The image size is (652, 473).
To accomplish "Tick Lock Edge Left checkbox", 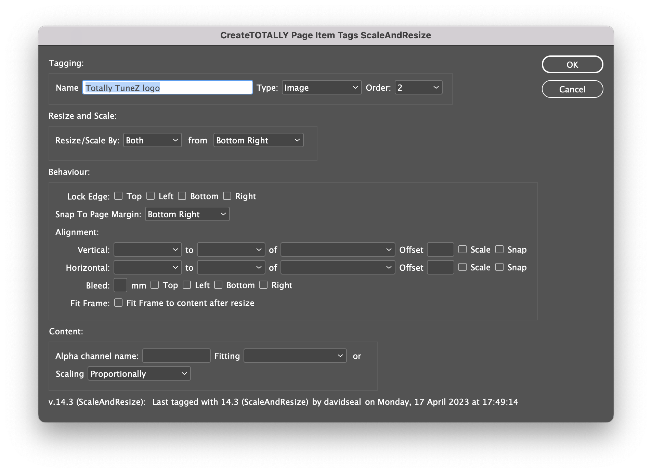I will [x=151, y=196].
